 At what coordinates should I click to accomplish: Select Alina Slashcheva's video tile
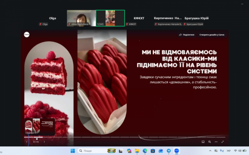(x=81, y=18)
